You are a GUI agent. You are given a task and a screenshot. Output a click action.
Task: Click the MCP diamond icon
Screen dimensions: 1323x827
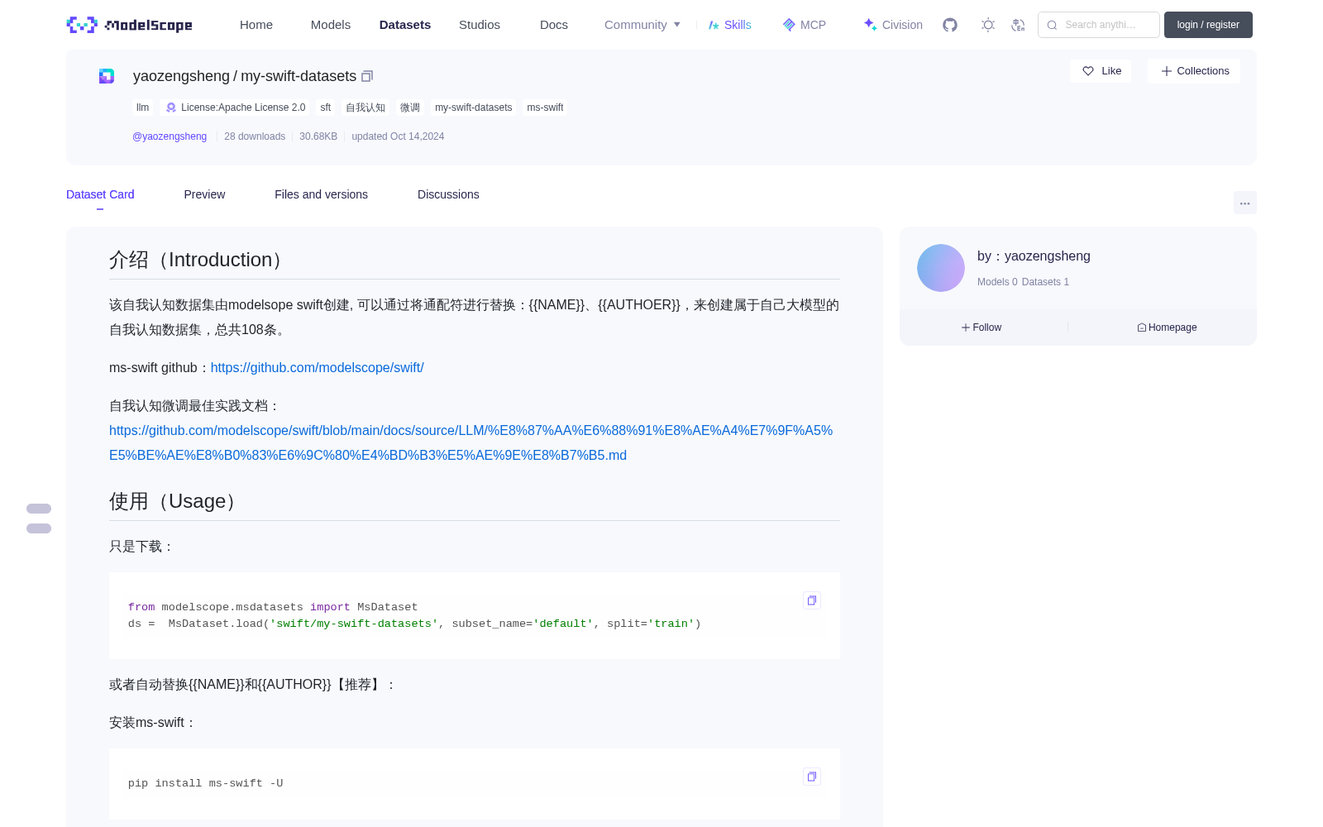coord(789,25)
